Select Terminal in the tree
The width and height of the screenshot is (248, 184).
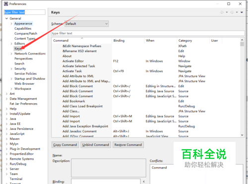pyautogui.click(x=16, y=179)
